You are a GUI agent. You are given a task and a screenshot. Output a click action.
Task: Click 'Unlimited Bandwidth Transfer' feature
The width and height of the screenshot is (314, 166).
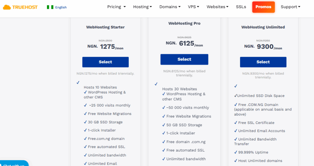pos(255,141)
